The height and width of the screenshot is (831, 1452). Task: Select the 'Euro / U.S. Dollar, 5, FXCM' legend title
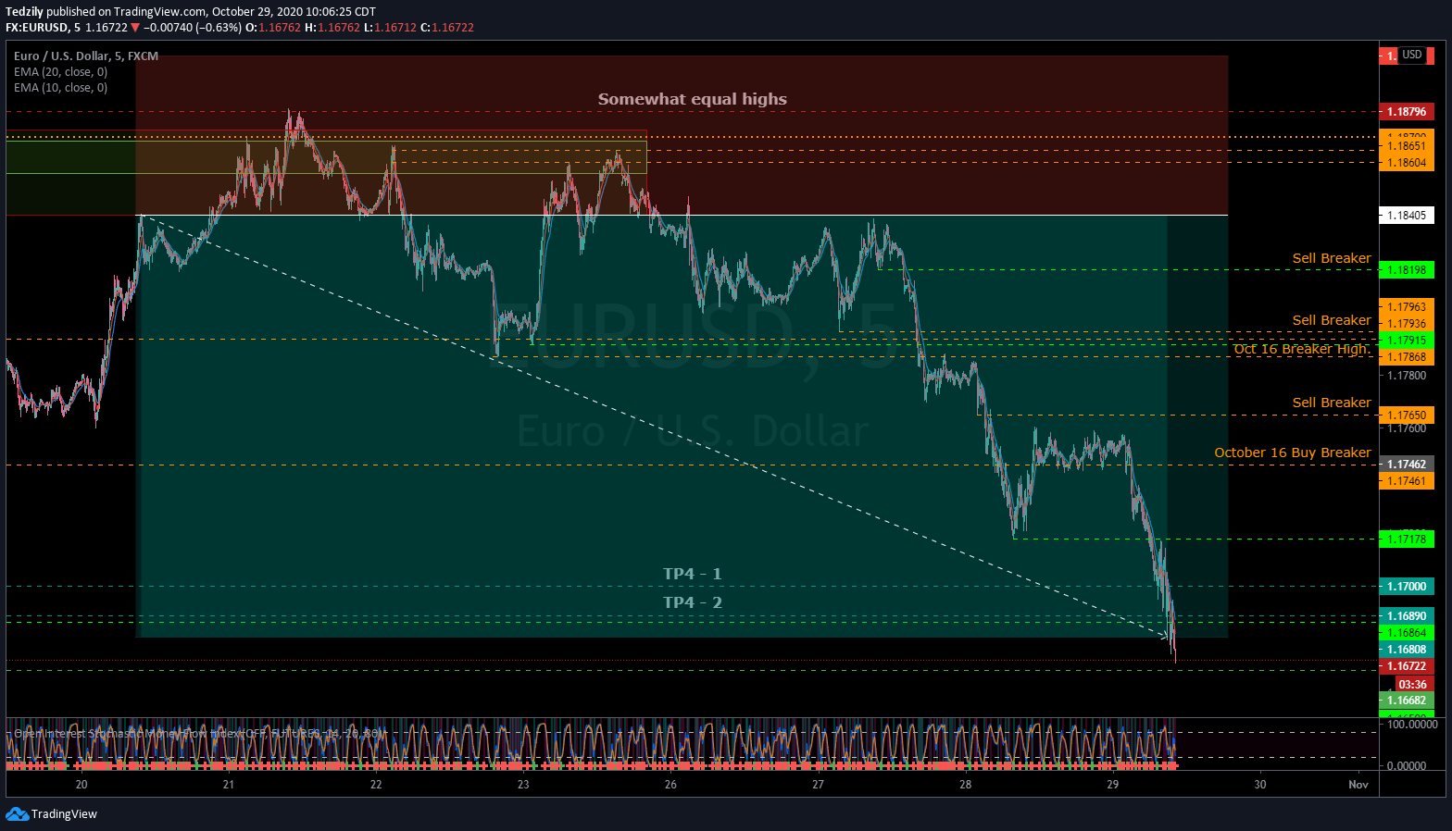(x=86, y=56)
